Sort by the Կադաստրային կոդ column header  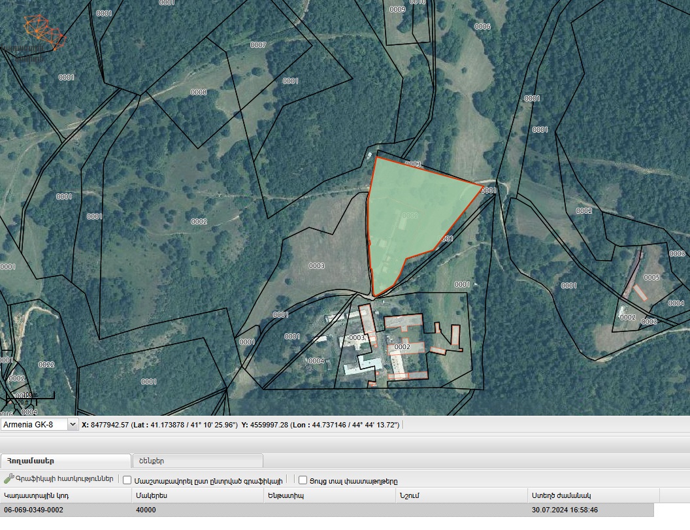66,495
